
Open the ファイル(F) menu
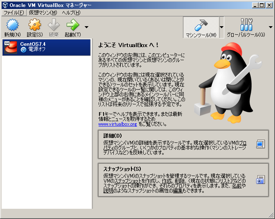click(x=14, y=13)
